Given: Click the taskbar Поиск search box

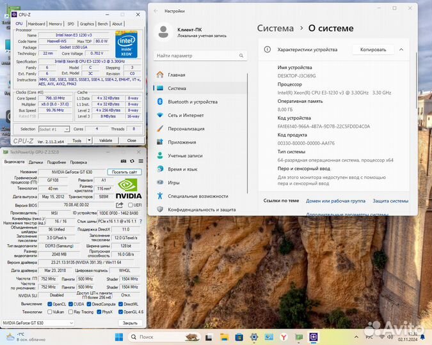Looking at the screenshot, I should point(164,337).
